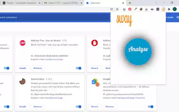Open Details for Cookie-Editor
Screen dimensions: 179x112
tap(23, 107)
